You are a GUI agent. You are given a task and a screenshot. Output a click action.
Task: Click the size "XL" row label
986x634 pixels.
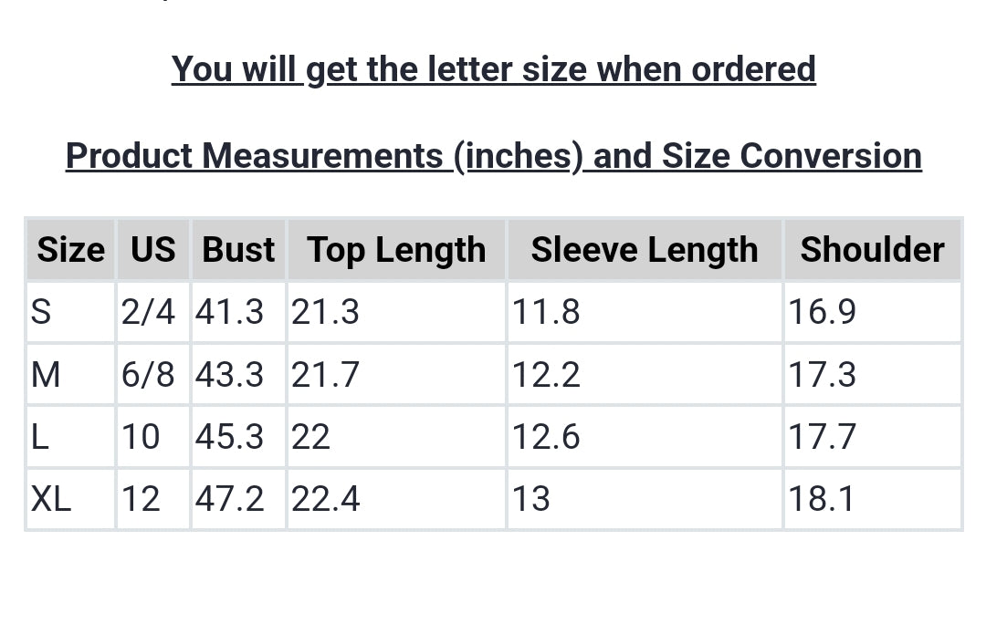click(x=51, y=499)
